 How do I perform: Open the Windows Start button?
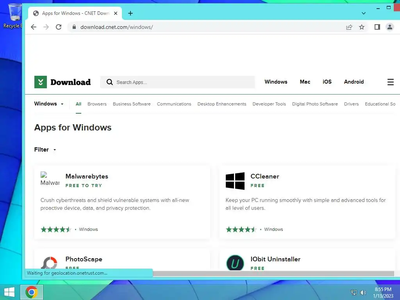[x=9, y=292]
